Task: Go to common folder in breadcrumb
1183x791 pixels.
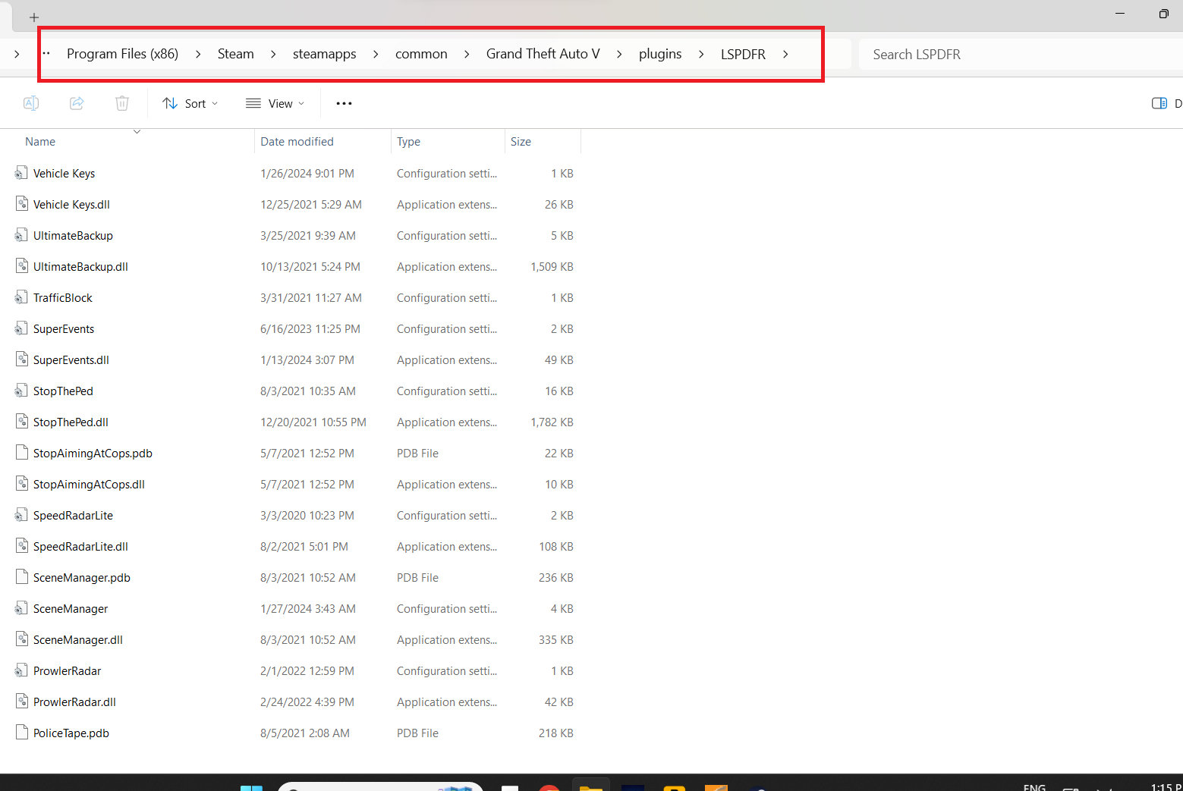Action: pyautogui.click(x=421, y=54)
